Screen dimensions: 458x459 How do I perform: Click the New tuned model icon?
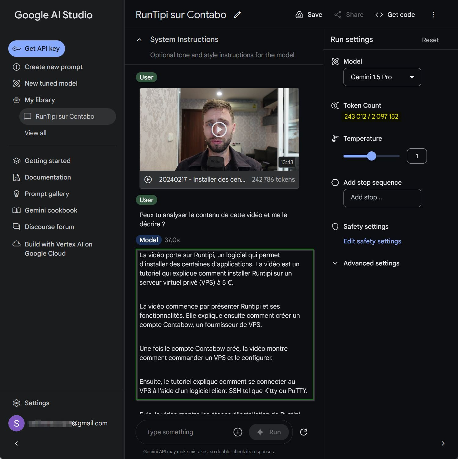point(16,83)
